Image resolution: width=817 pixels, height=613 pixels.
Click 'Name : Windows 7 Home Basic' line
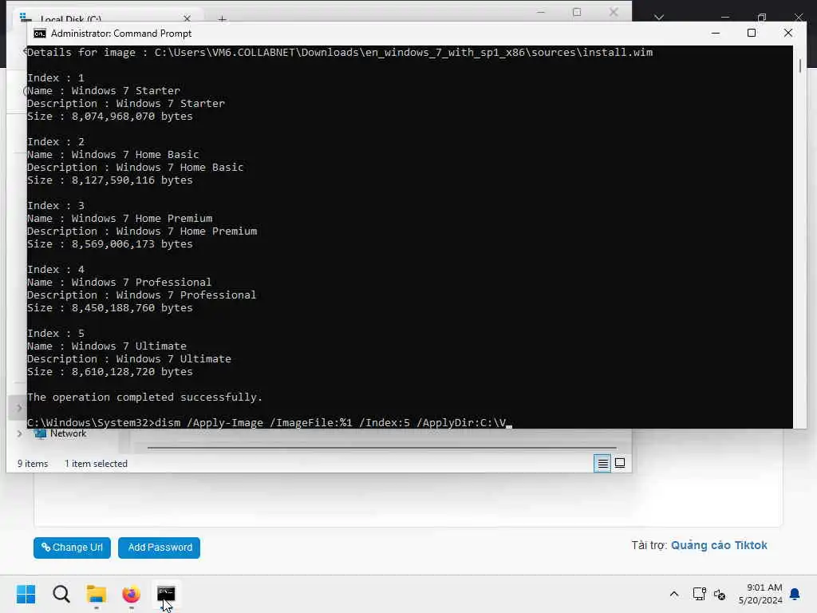tap(112, 155)
